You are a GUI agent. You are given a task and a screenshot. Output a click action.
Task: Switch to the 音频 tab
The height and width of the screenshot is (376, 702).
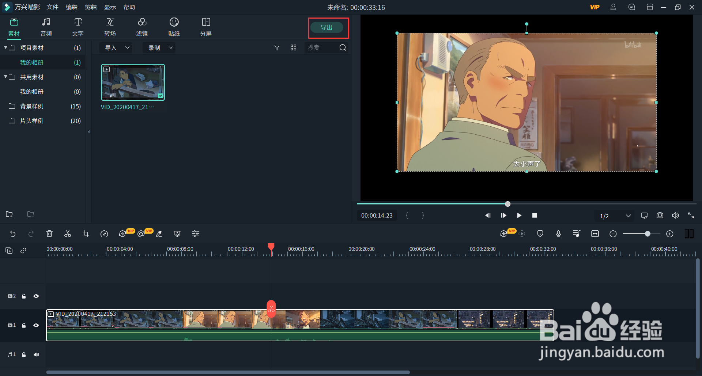point(46,27)
